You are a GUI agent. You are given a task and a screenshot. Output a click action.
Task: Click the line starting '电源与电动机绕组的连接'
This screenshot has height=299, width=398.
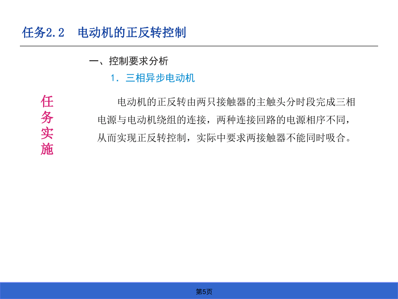[224, 120]
